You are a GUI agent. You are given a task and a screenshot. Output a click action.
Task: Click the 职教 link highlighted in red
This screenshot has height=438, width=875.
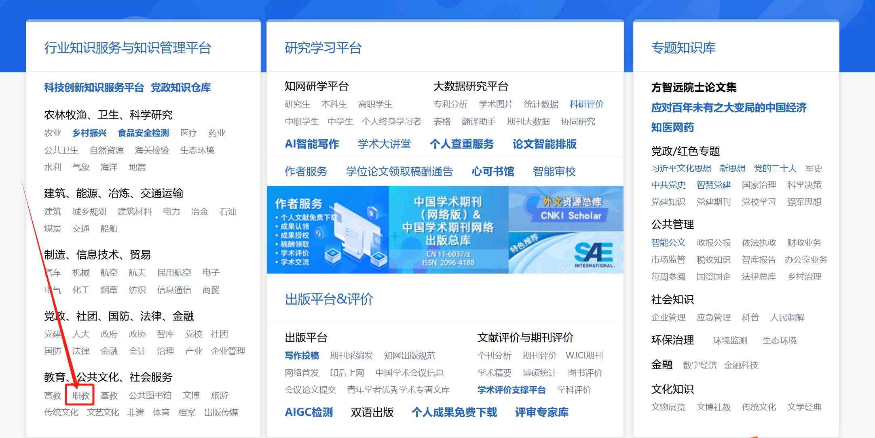tap(80, 395)
